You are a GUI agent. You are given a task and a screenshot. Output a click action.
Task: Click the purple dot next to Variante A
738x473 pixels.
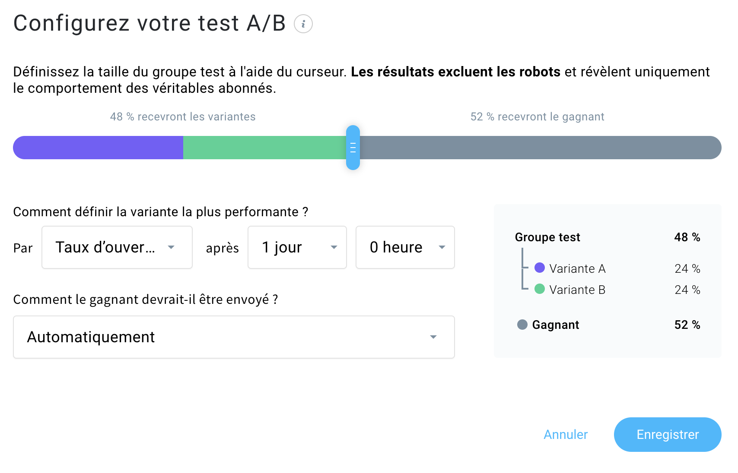[540, 268]
